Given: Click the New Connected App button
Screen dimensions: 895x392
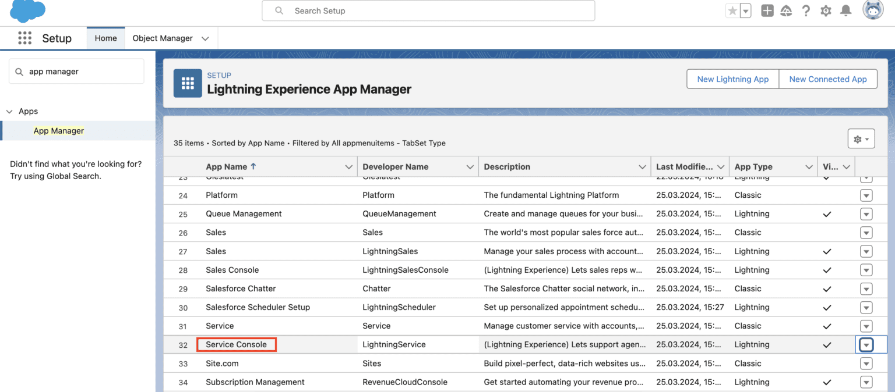Looking at the screenshot, I should coord(828,79).
